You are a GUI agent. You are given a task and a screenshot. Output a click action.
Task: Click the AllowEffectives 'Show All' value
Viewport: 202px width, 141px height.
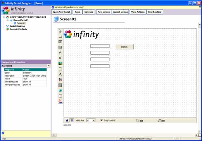(x=35, y=82)
